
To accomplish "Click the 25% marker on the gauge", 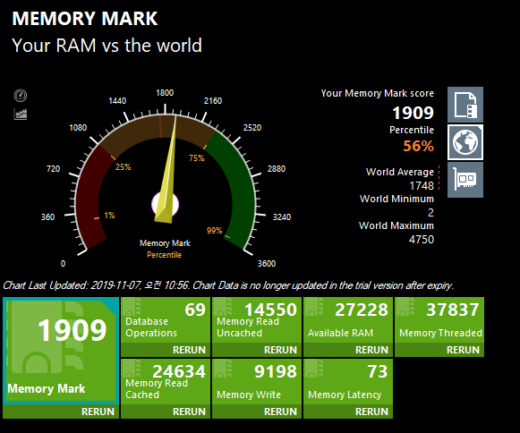I will [123, 166].
